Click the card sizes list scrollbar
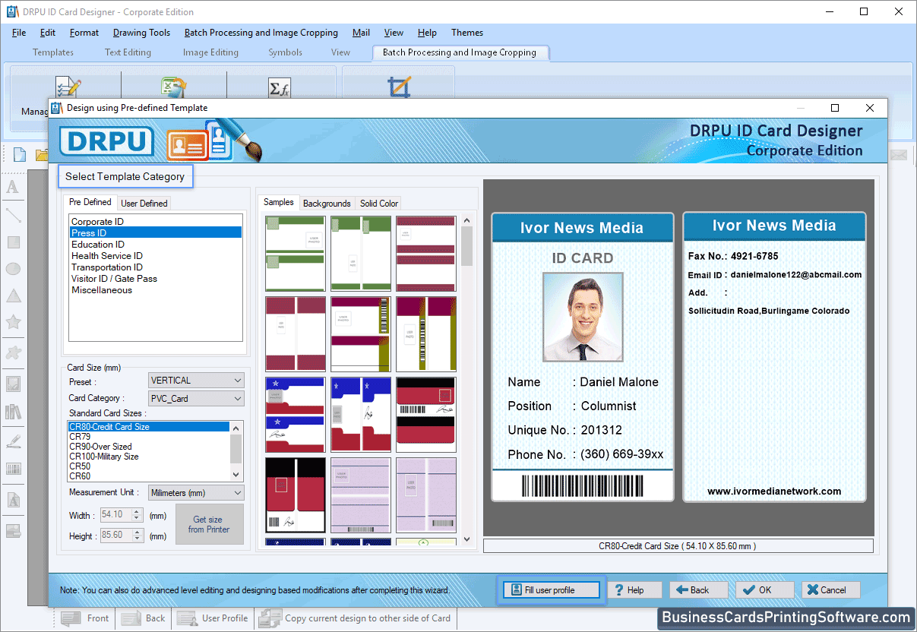The width and height of the screenshot is (917, 632). point(236,449)
